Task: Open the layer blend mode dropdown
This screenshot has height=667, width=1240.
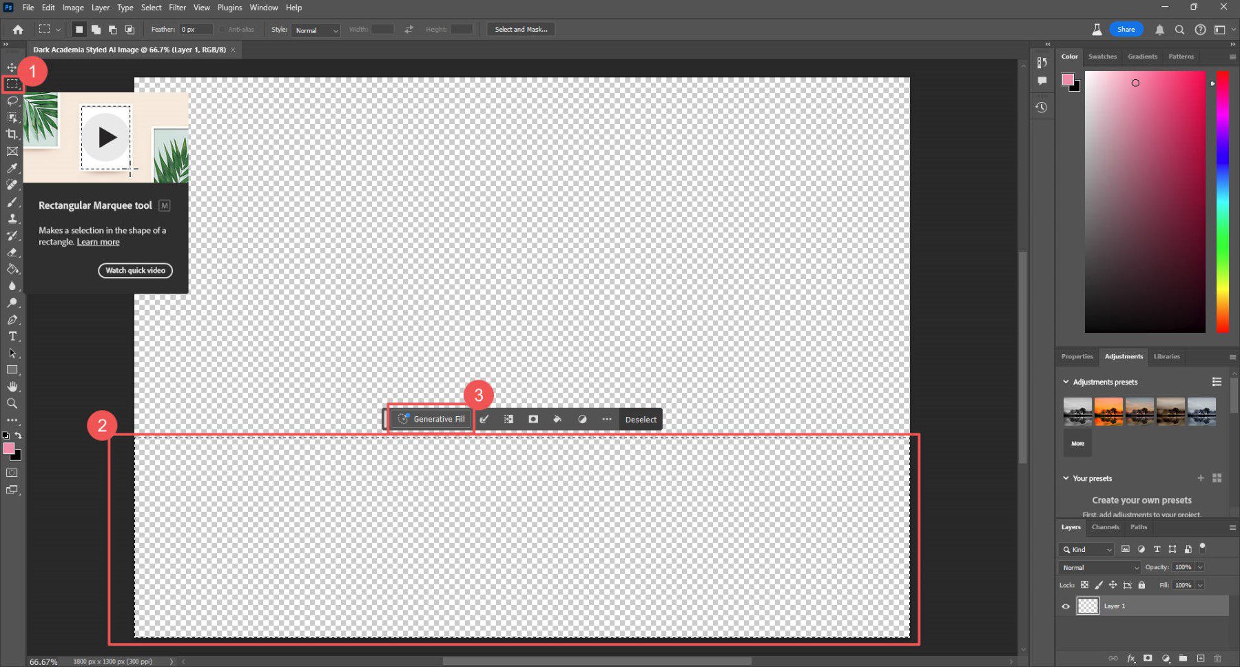Action: tap(1099, 568)
